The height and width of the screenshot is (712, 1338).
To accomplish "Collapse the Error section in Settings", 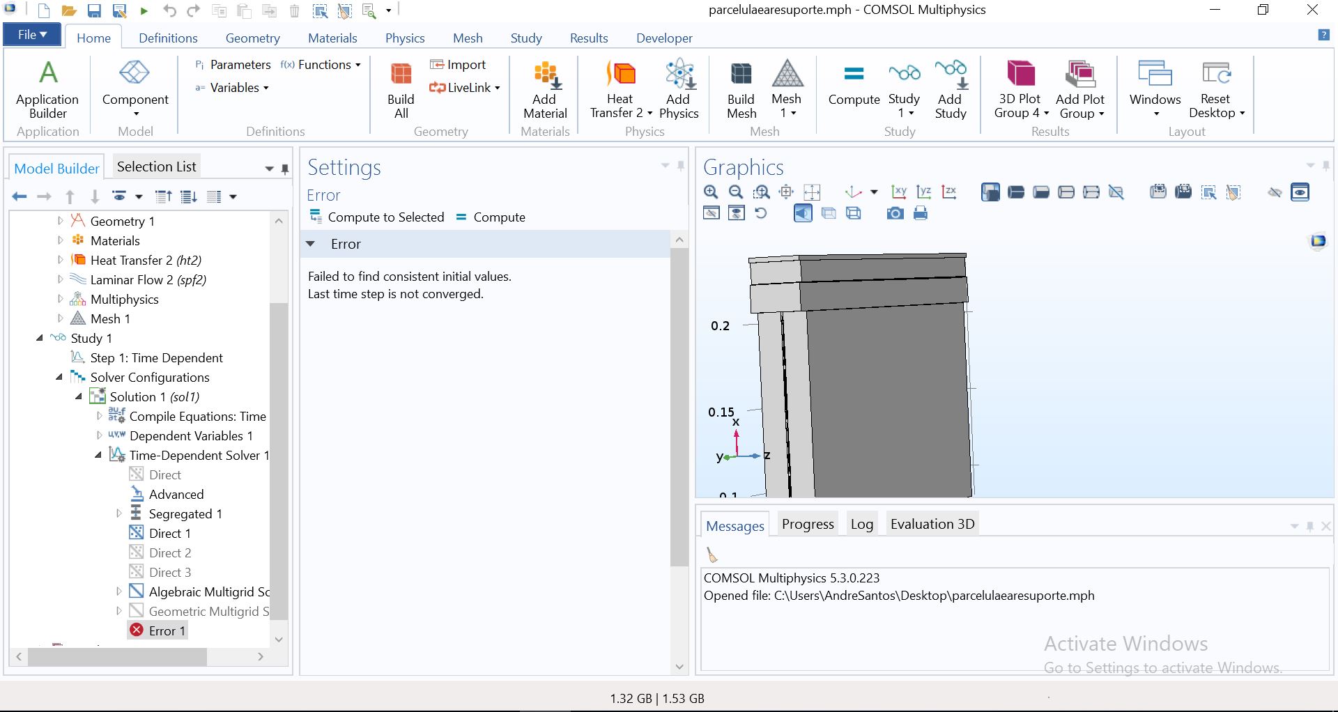I will click(311, 244).
